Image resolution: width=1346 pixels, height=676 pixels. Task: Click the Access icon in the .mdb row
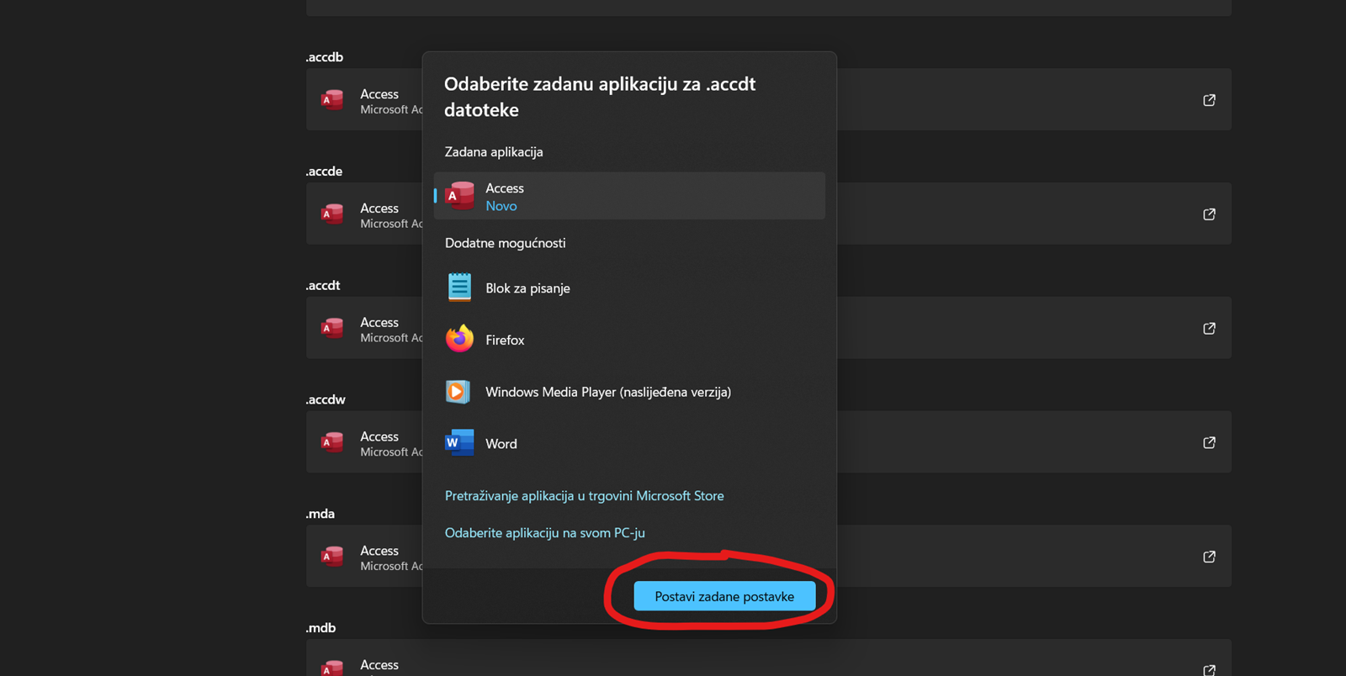point(331,668)
